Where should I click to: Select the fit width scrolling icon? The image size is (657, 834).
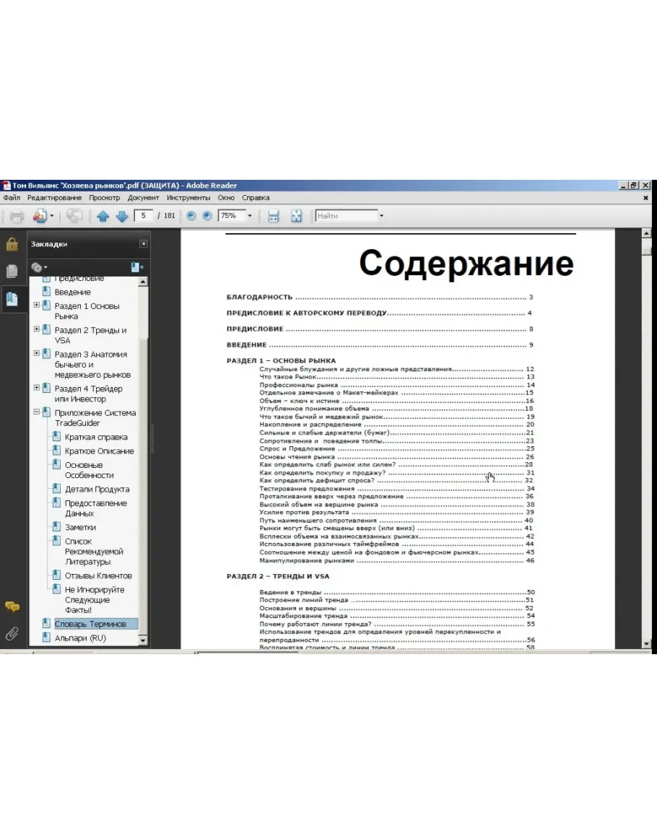(x=274, y=216)
